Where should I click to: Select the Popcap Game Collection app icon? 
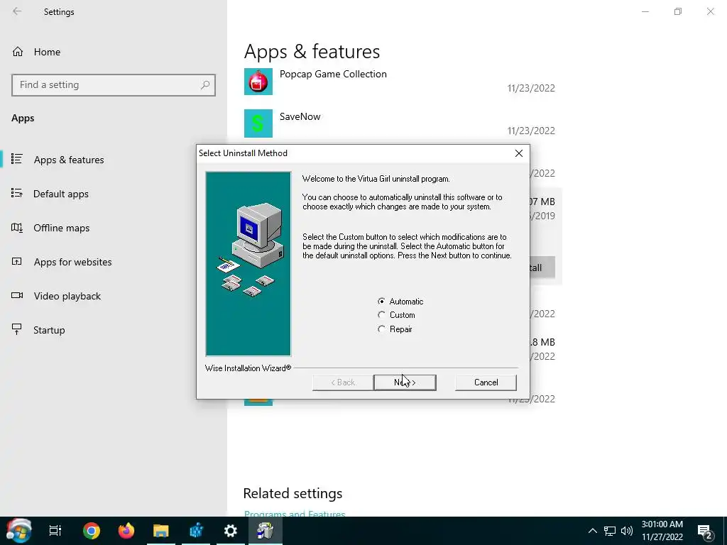tap(258, 82)
